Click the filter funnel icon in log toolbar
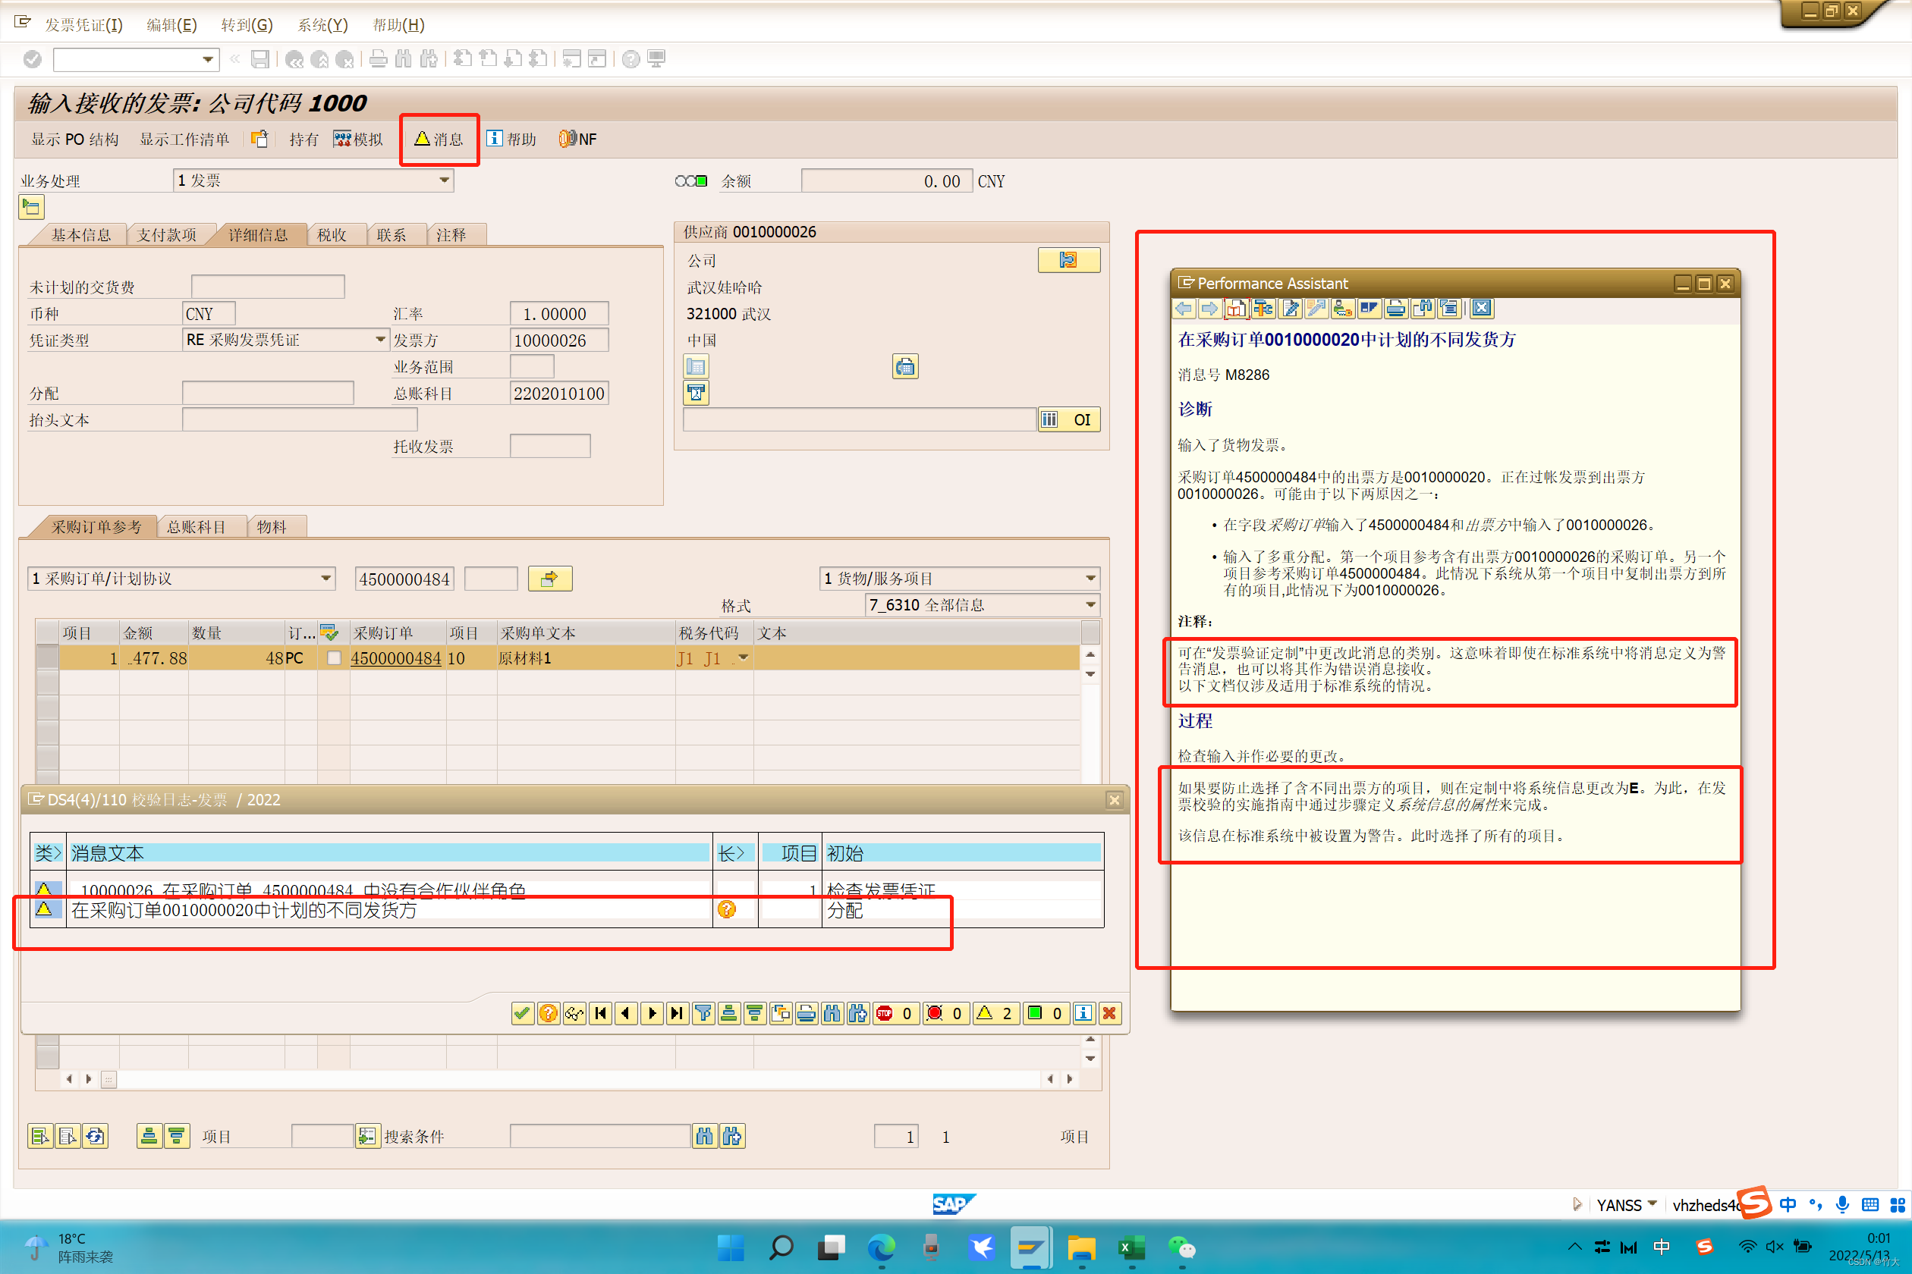 704,1013
